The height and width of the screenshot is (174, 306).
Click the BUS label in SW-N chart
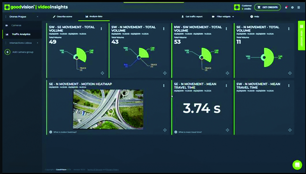(126, 66)
